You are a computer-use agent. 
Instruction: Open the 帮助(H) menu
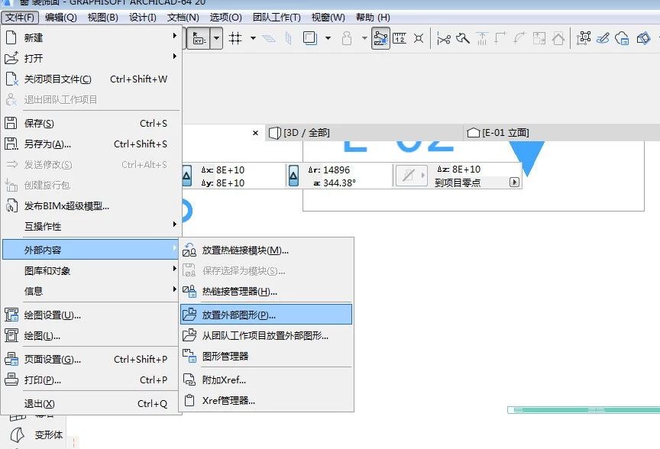373,18
